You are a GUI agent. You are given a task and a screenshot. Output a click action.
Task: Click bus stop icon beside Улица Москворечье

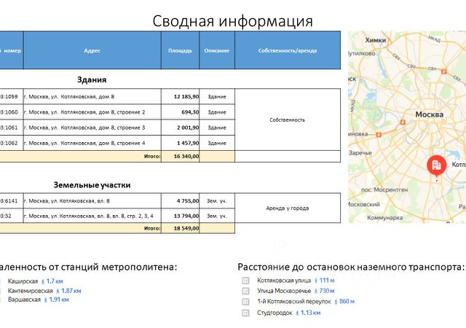pyautogui.click(x=245, y=291)
